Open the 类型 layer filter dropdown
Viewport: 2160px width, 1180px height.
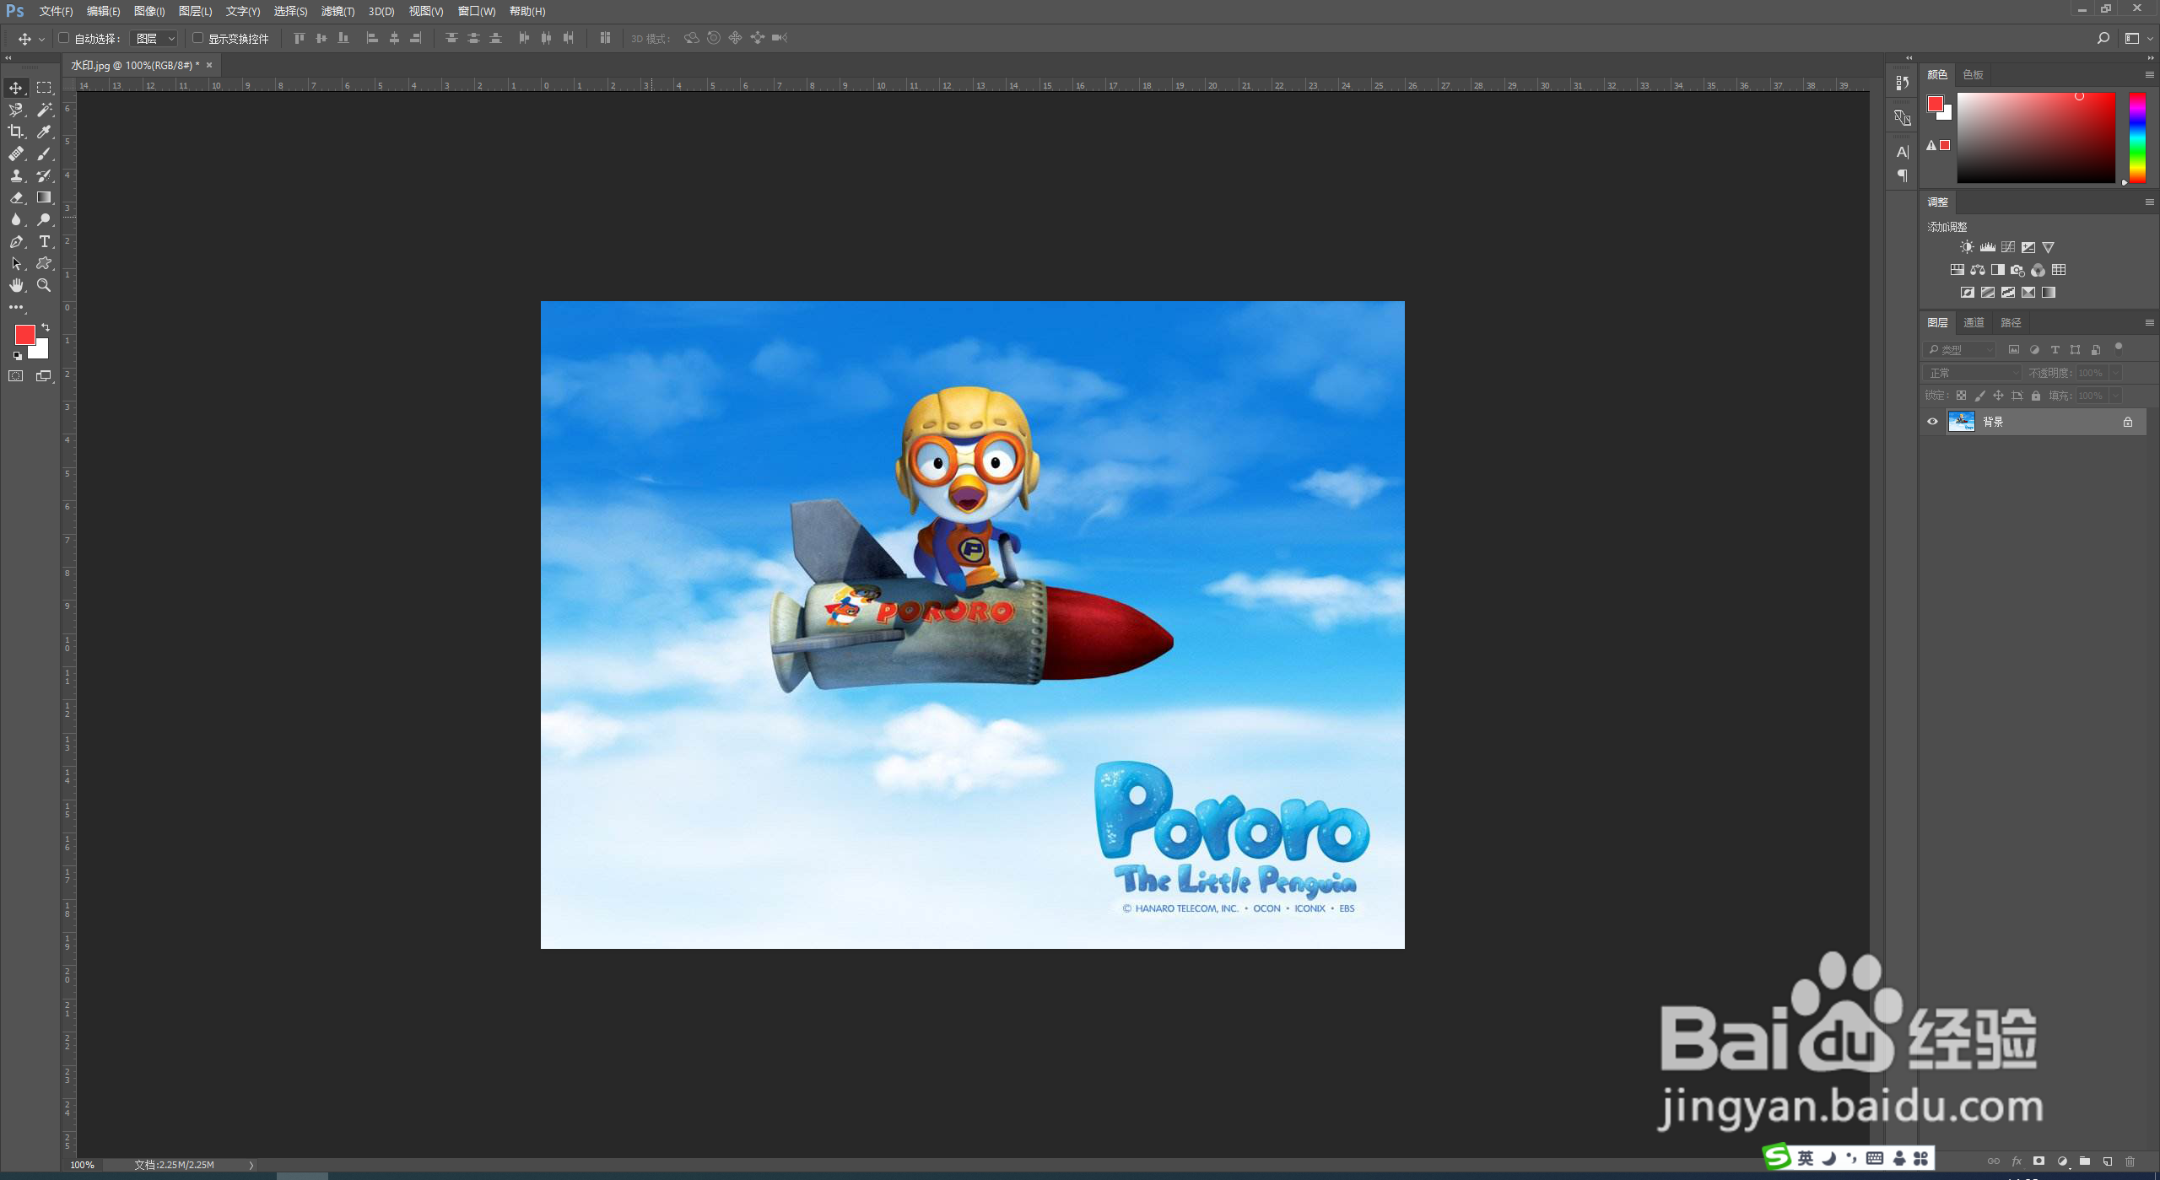coord(1960,349)
